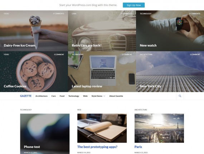This screenshot has height=154, width=204.
Task: Select the Architecture menu item
Action: click(x=42, y=96)
